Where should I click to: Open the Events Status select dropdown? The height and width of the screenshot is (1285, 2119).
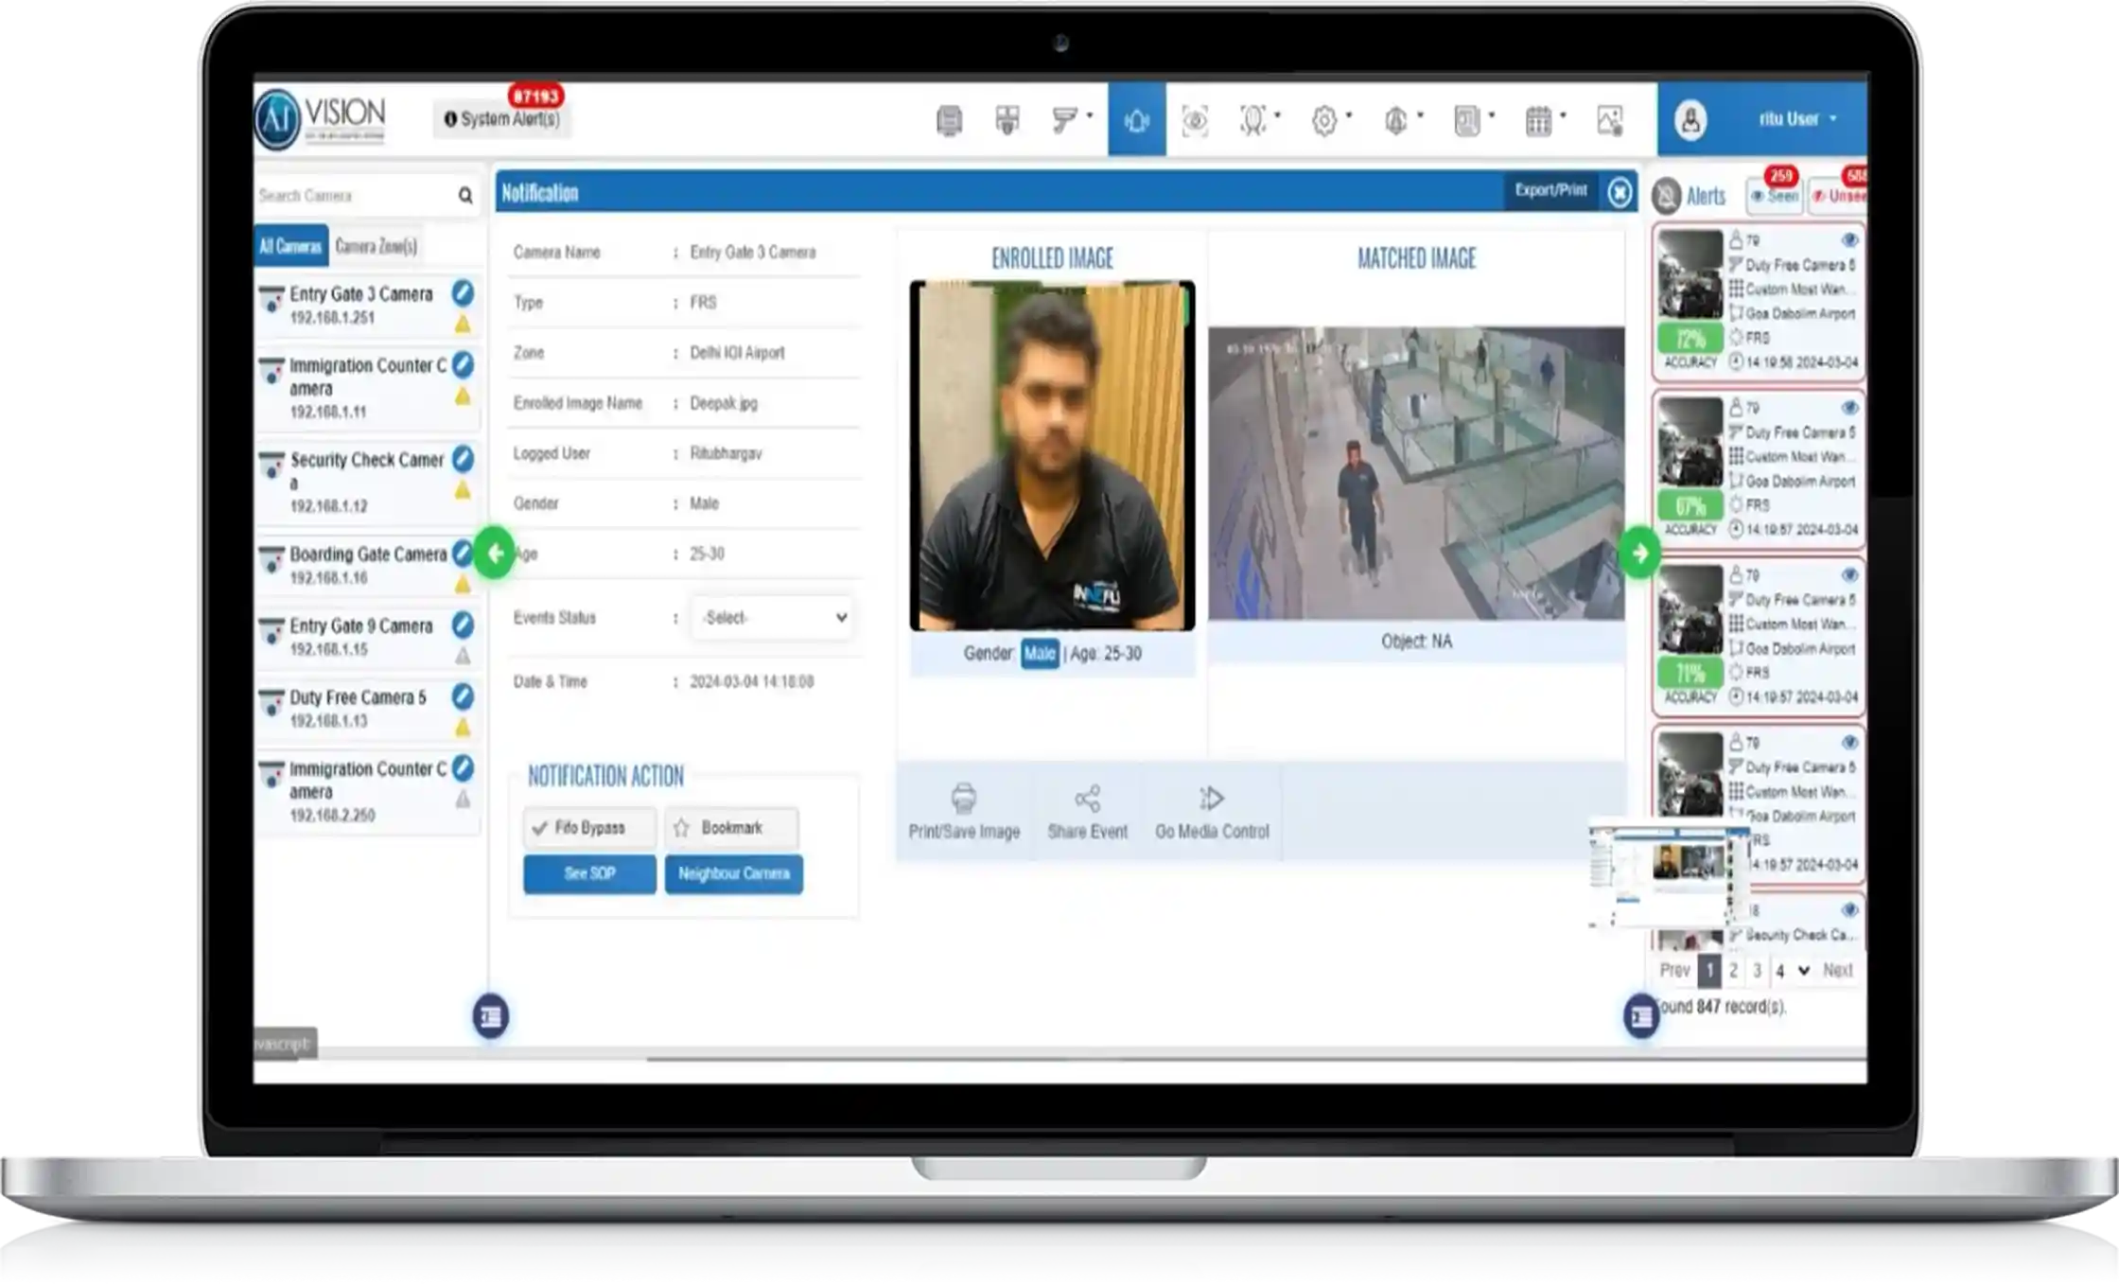[x=771, y=618]
